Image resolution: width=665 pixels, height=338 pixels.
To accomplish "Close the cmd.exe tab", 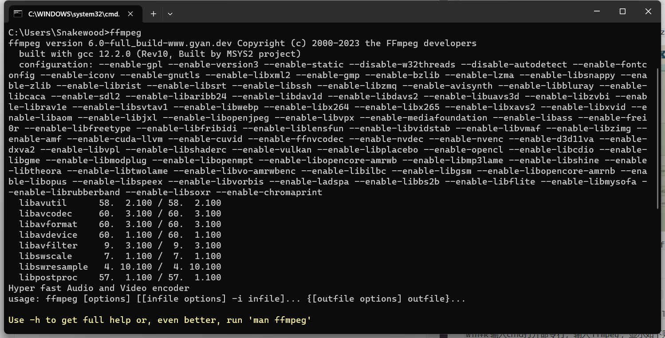I will click(x=130, y=14).
